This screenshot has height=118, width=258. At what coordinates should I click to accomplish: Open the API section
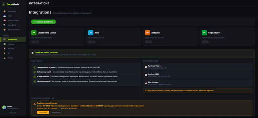13,53
